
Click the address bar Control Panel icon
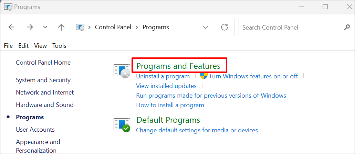80,27
